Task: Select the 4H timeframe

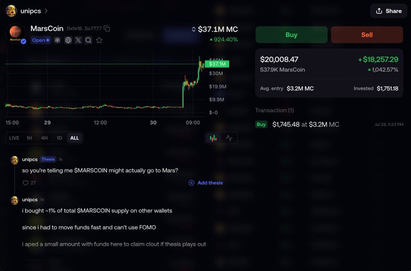Action: pos(44,138)
